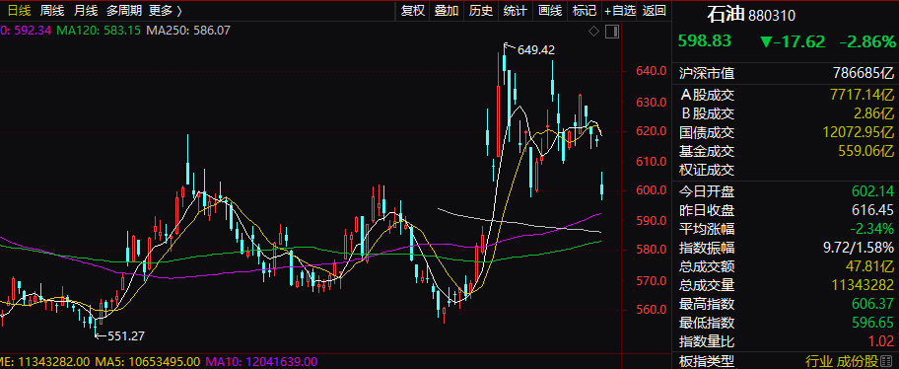The height and width of the screenshot is (369, 899).
Task: Click the 行业 industry type link
Action: [x=819, y=361]
